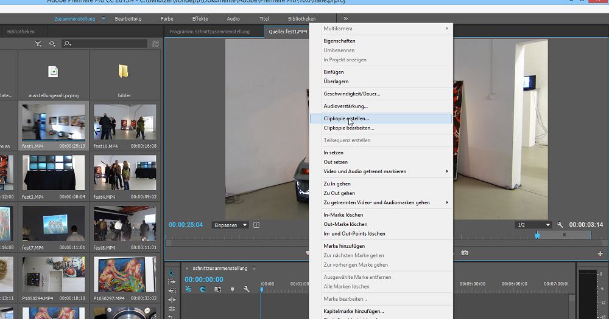Add a marker in the timeline
The height and width of the screenshot is (319, 609).
[232, 289]
